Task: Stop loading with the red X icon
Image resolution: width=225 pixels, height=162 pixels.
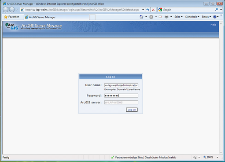Action: tap(153, 10)
